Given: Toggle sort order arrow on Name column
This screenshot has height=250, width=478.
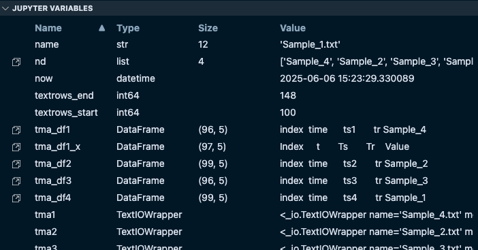Looking at the screenshot, I should point(102,28).
